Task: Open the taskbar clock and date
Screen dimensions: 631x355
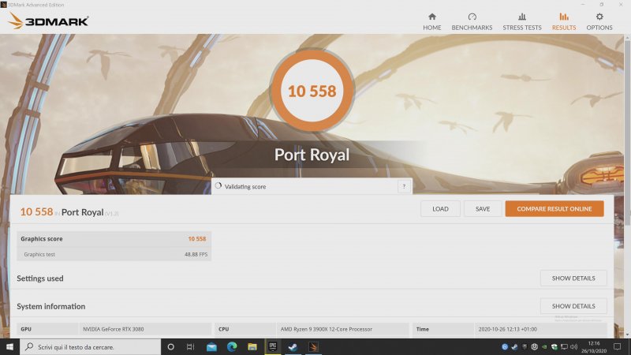Action: click(x=594, y=347)
